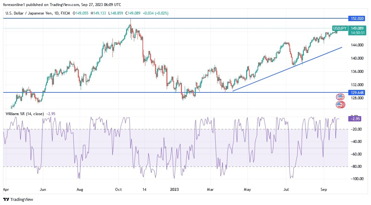Click the Sep label on the time axis

click(323, 190)
